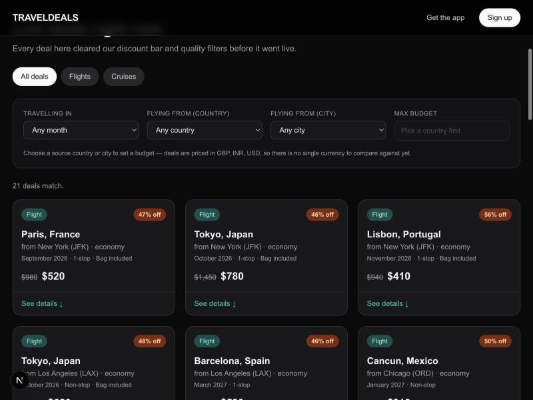This screenshot has width=533, height=400.
Task: Click the struck-through $1,450 price
Action: (x=205, y=277)
